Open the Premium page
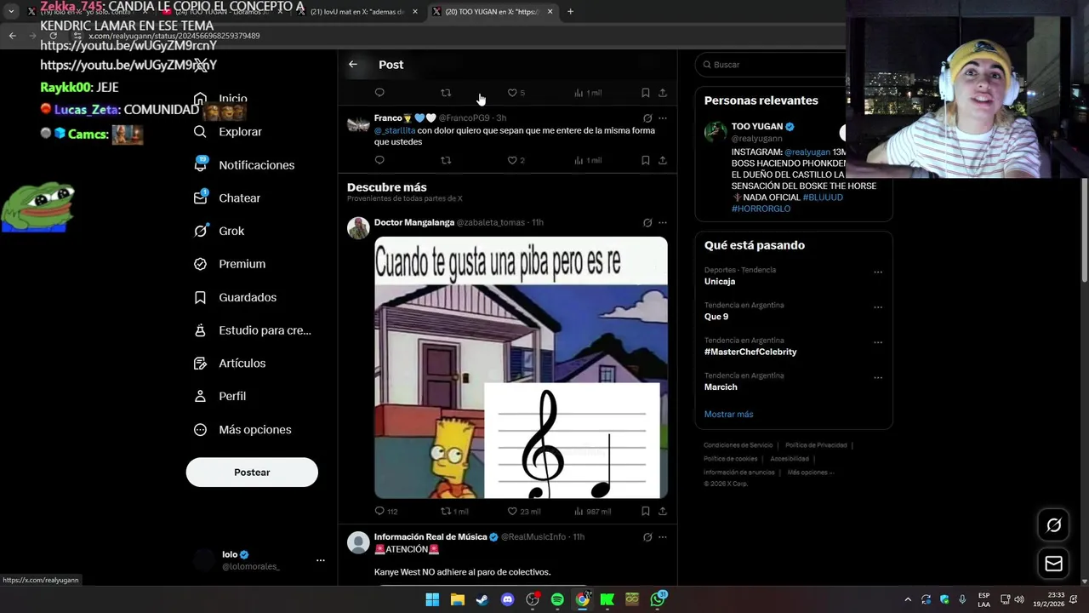 (x=229, y=264)
